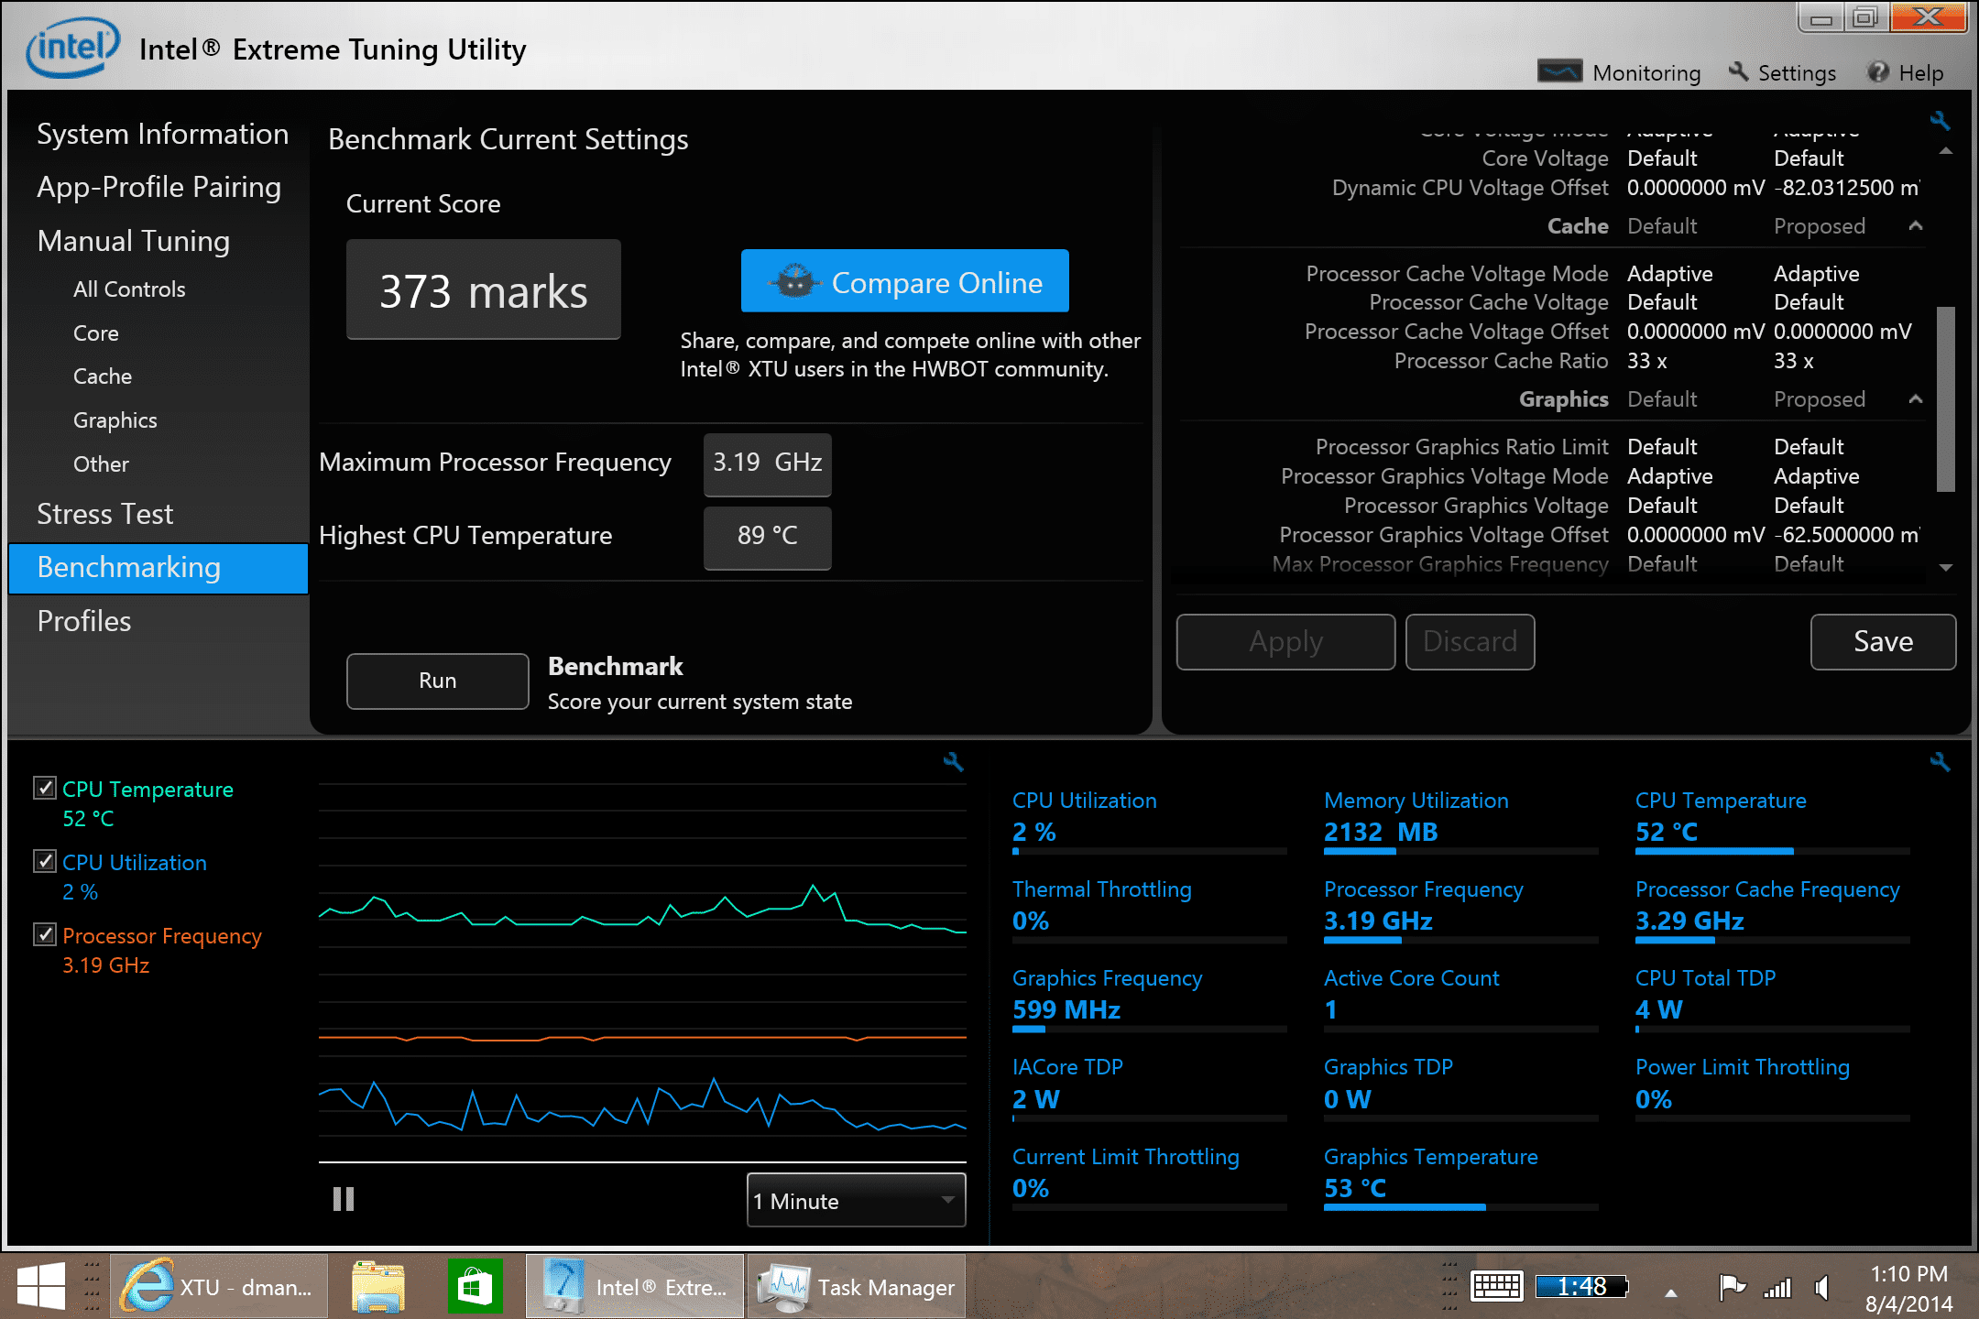The height and width of the screenshot is (1319, 1979).
Task: Open the Monitoring view icon
Action: click(x=1559, y=71)
